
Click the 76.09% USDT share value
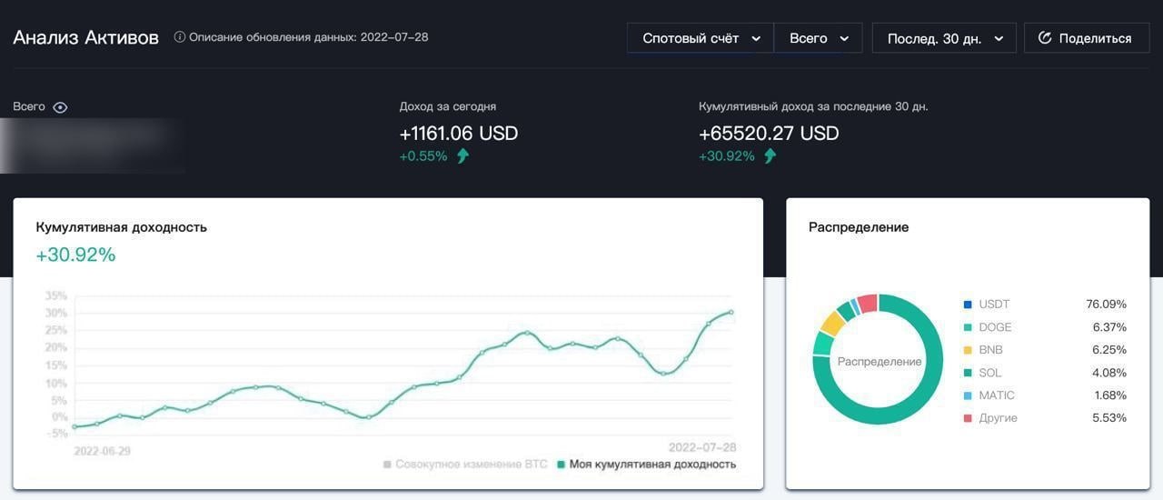tap(1106, 305)
